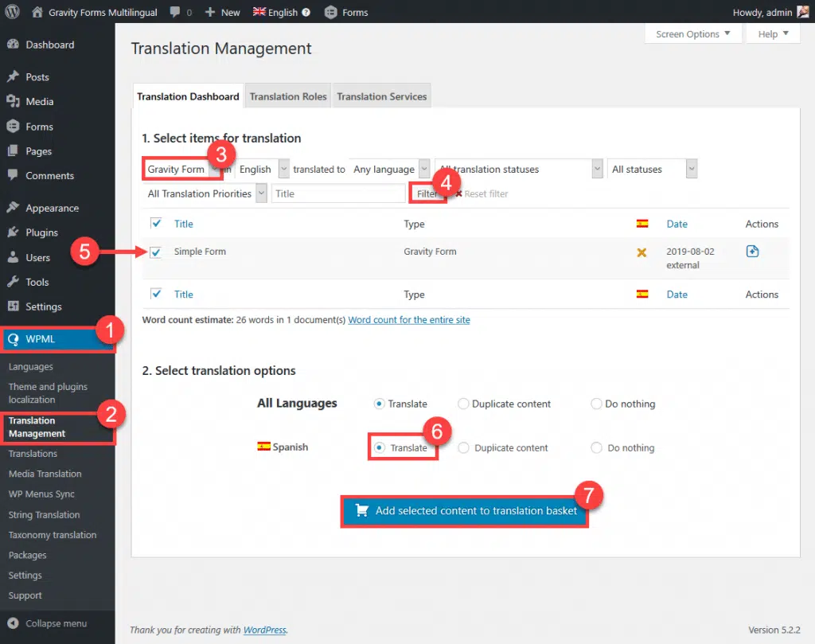Click the Collapse menu arrow icon

point(13,623)
